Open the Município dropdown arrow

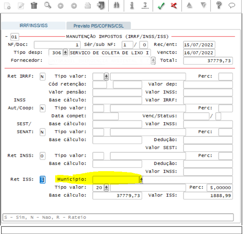pyautogui.click(x=141, y=180)
